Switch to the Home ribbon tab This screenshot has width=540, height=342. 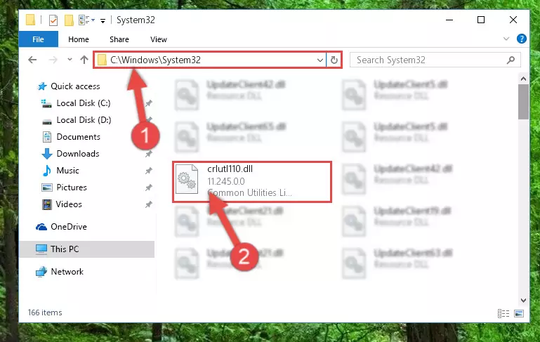click(79, 39)
